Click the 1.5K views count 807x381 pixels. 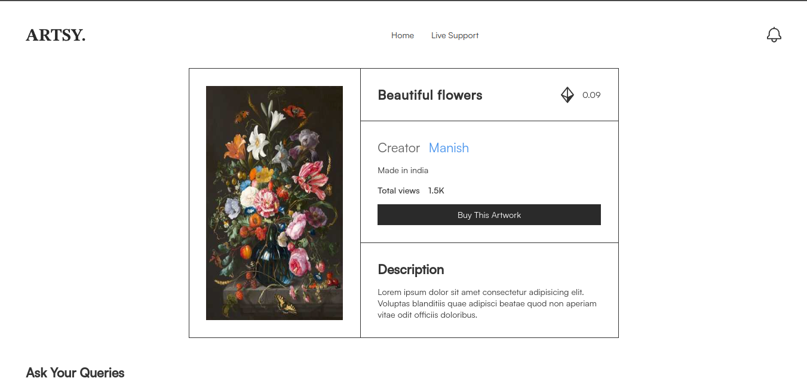pyautogui.click(x=436, y=190)
